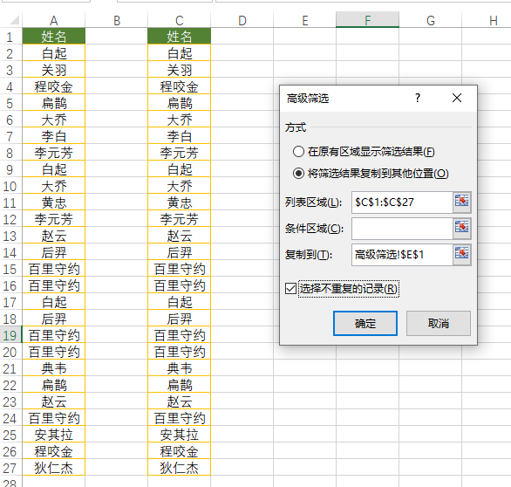This screenshot has width=511, height=487.
Task: Click range selector icon for 复制到
Action: pyautogui.click(x=462, y=254)
